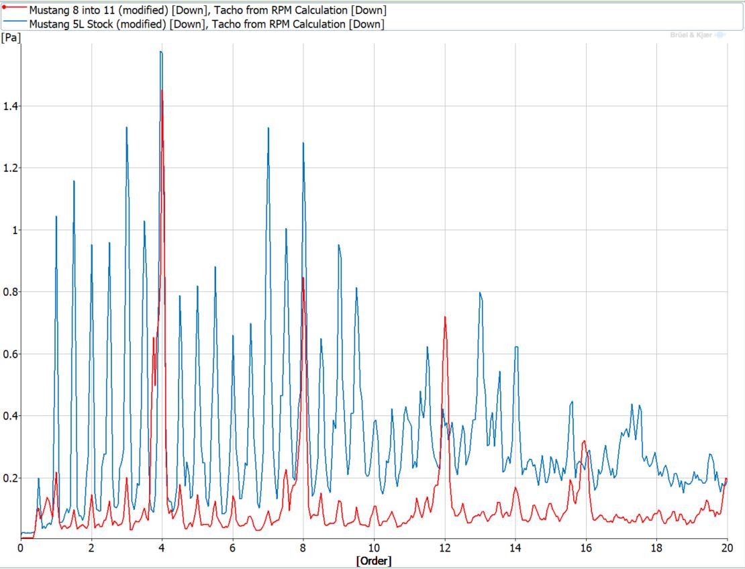Click the [Pa] y-axis unit label
The width and height of the screenshot is (745, 569).
pyautogui.click(x=11, y=38)
